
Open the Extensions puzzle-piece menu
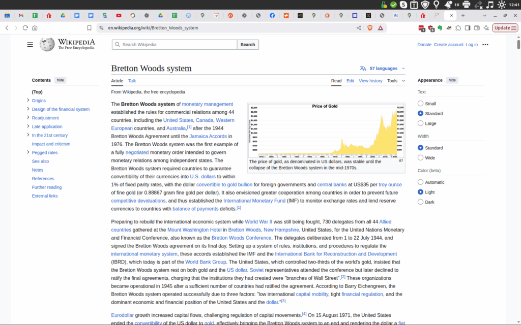pyautogui.click(x=458, y=28)
